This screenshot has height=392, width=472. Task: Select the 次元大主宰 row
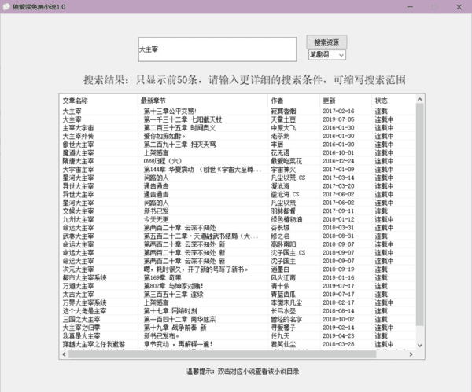238,269
